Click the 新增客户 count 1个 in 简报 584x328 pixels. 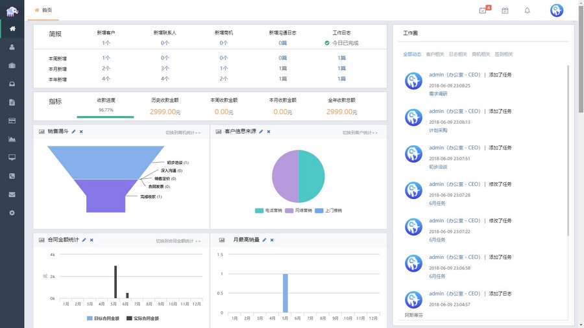tap(106, 43)
